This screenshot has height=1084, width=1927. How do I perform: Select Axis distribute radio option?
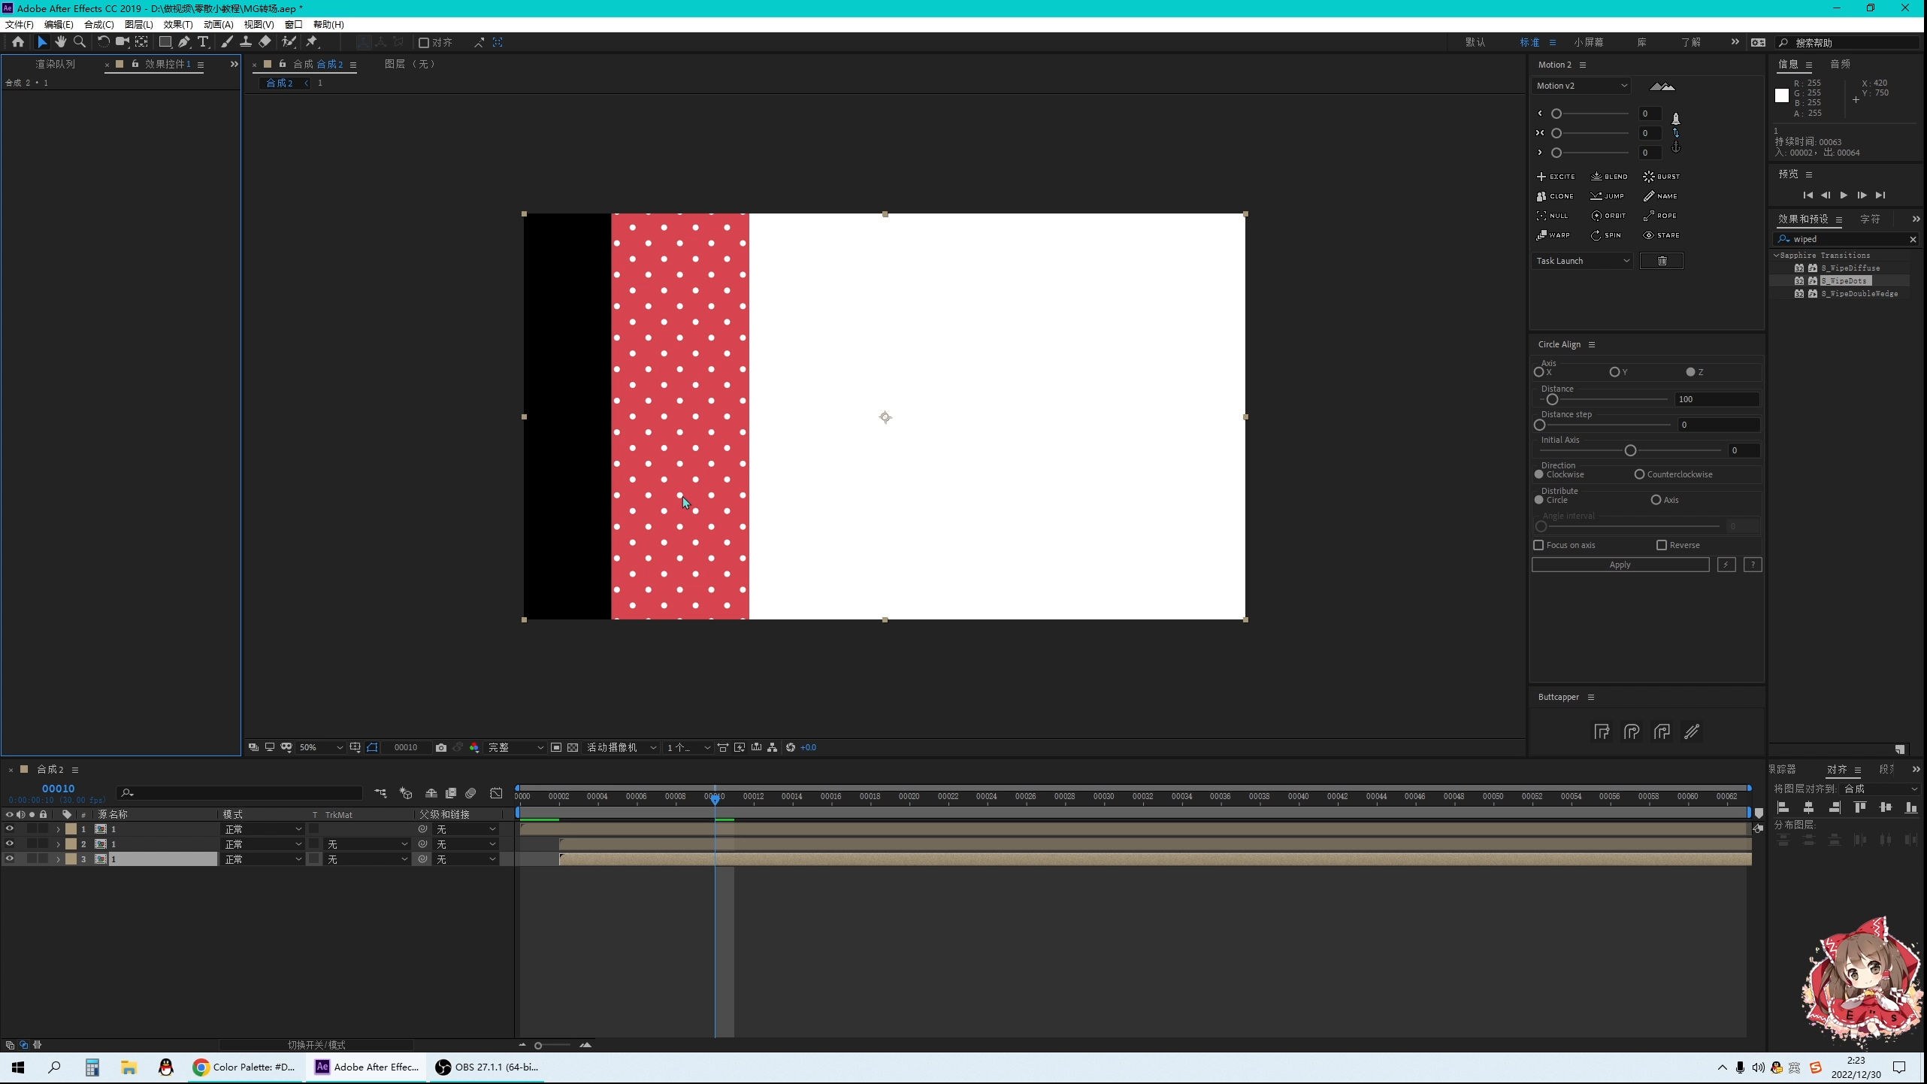1656,500
